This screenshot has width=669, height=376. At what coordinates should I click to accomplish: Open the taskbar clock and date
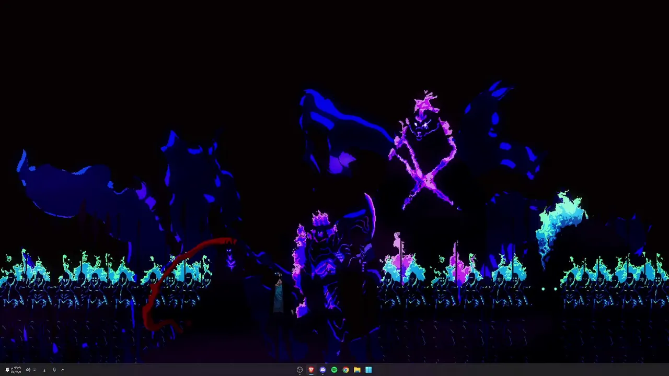[16, 370]
